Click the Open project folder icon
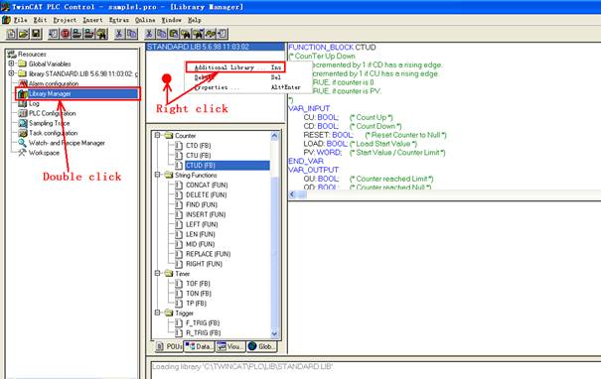 pyautogui.click(x=24, y=34)
